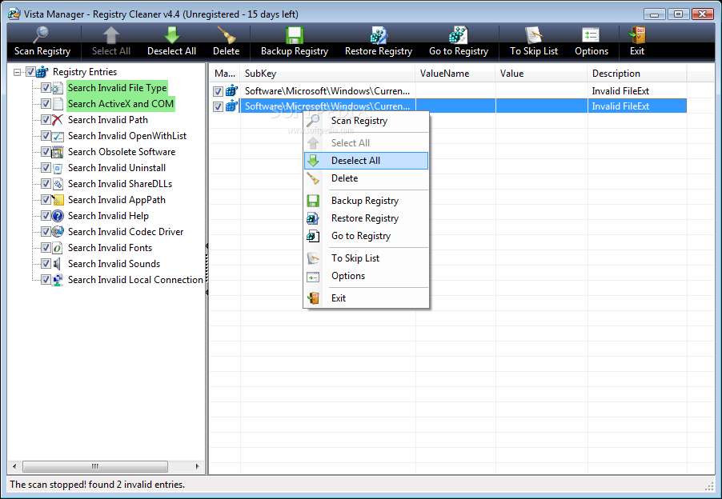Click the Search Invalid Codec Driver icon
722x499 pixels.
58,232
